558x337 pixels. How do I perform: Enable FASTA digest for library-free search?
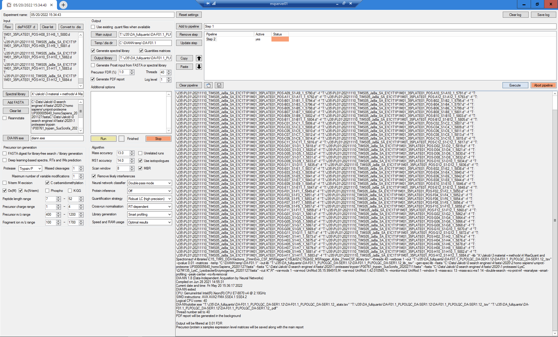(5, 154)
